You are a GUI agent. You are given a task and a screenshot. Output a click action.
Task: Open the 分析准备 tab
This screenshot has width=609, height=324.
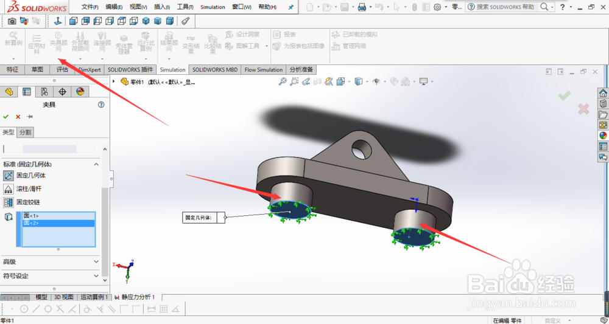click(x=301, y=69)
